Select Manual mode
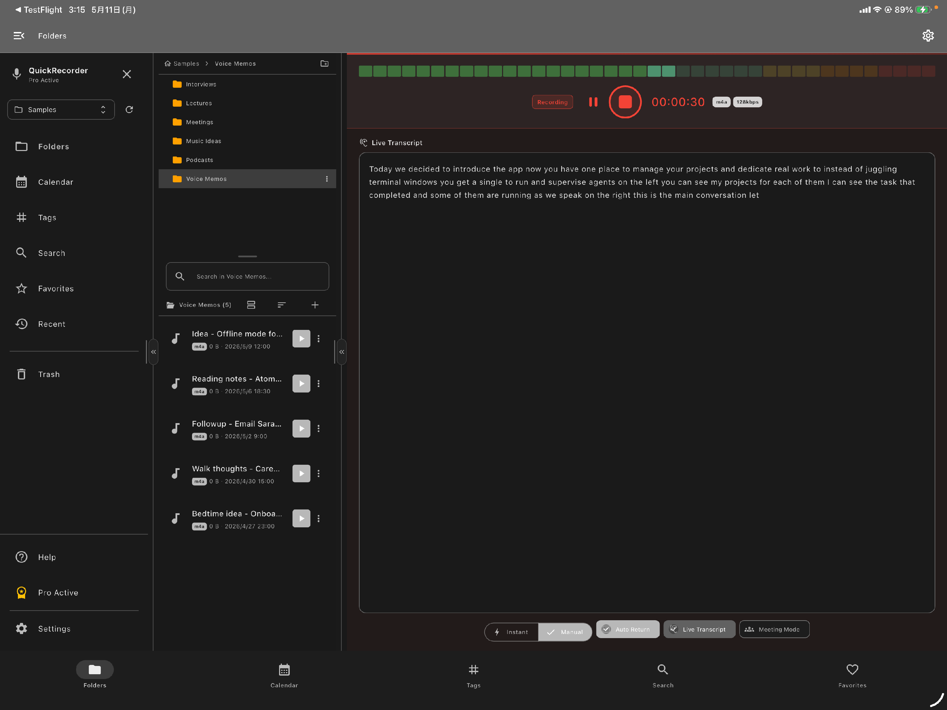The height and width of the screenshot is (710, 947). pyautogui.click(x=565, y=632)
